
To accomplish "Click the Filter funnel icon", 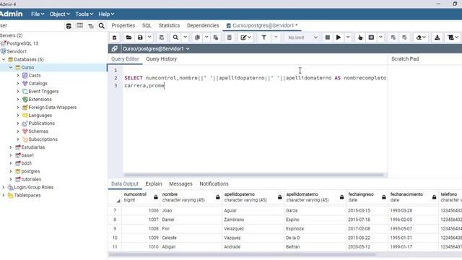I will point(264,38).
